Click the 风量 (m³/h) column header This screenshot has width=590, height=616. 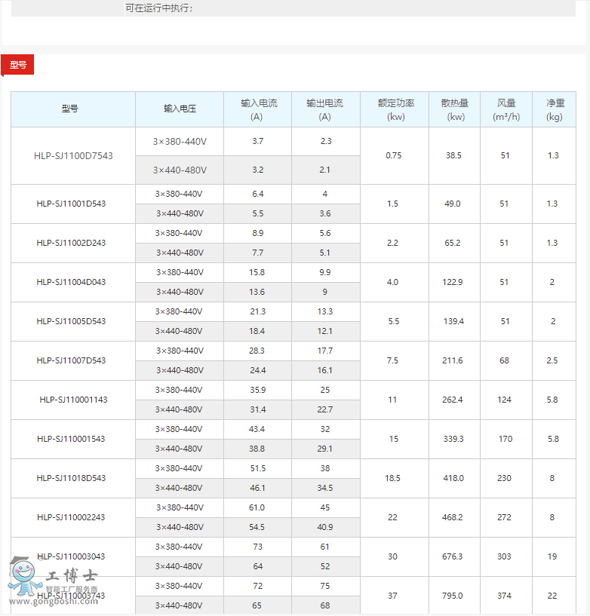click(x=505, y=109)
